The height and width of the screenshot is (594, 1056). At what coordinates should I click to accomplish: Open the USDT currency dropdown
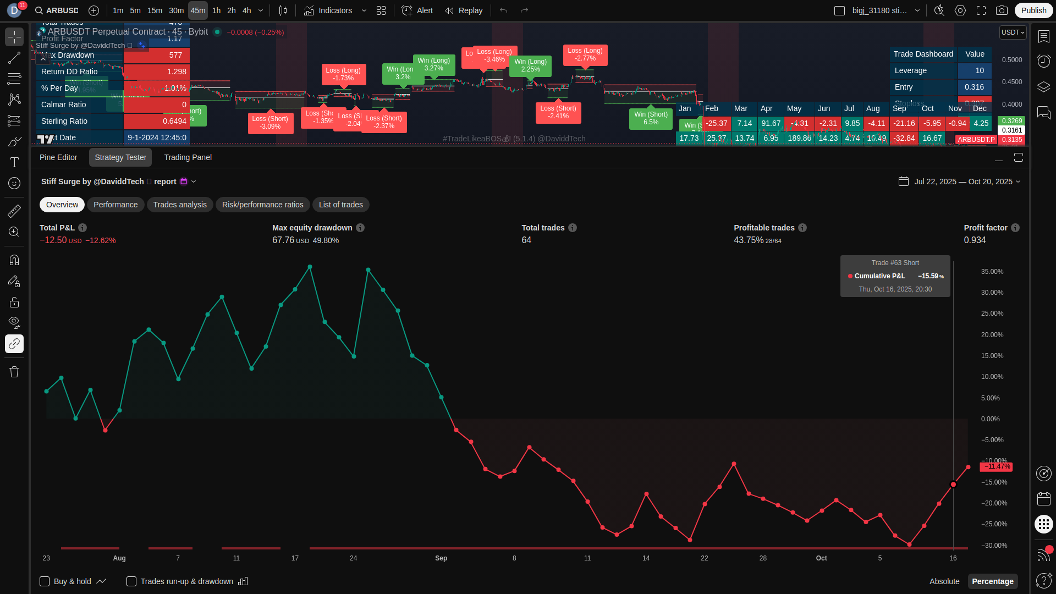point(1013,32)
